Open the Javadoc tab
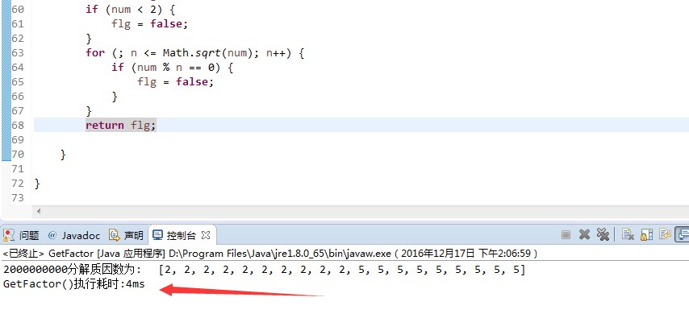Image resolution: width=689 pixels, height=314 pixels. [74, 235]
